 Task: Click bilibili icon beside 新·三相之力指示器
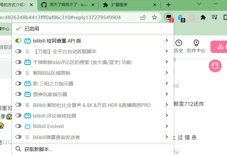(27, 84)
